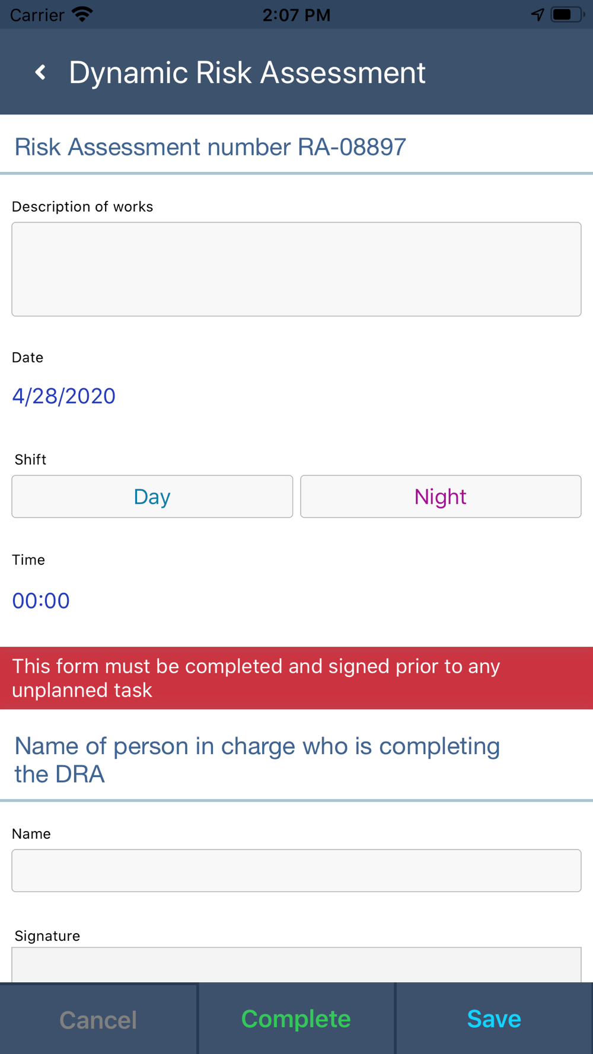Tap the battery indicator icon
Image resolution: width=593 pixels, height=1054 pixels.
pos(566,14)
